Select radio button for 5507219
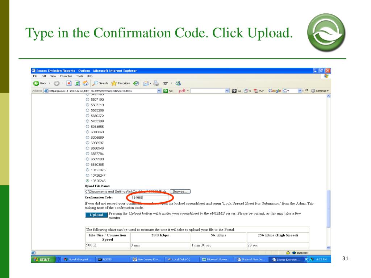Screen dimensions: 371x278 pyautogui.click(x=88, y=105)
